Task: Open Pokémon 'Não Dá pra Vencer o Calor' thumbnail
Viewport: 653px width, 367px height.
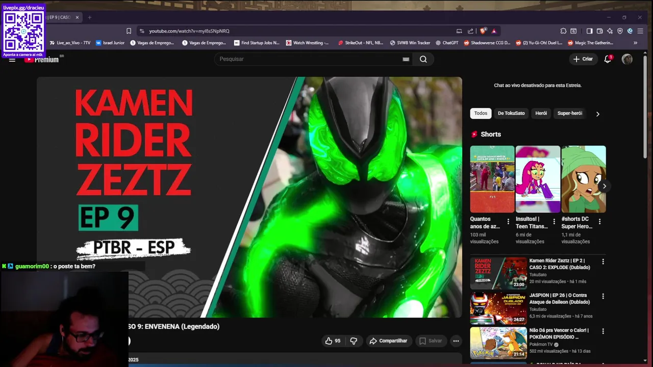Action: coord(498,343)
